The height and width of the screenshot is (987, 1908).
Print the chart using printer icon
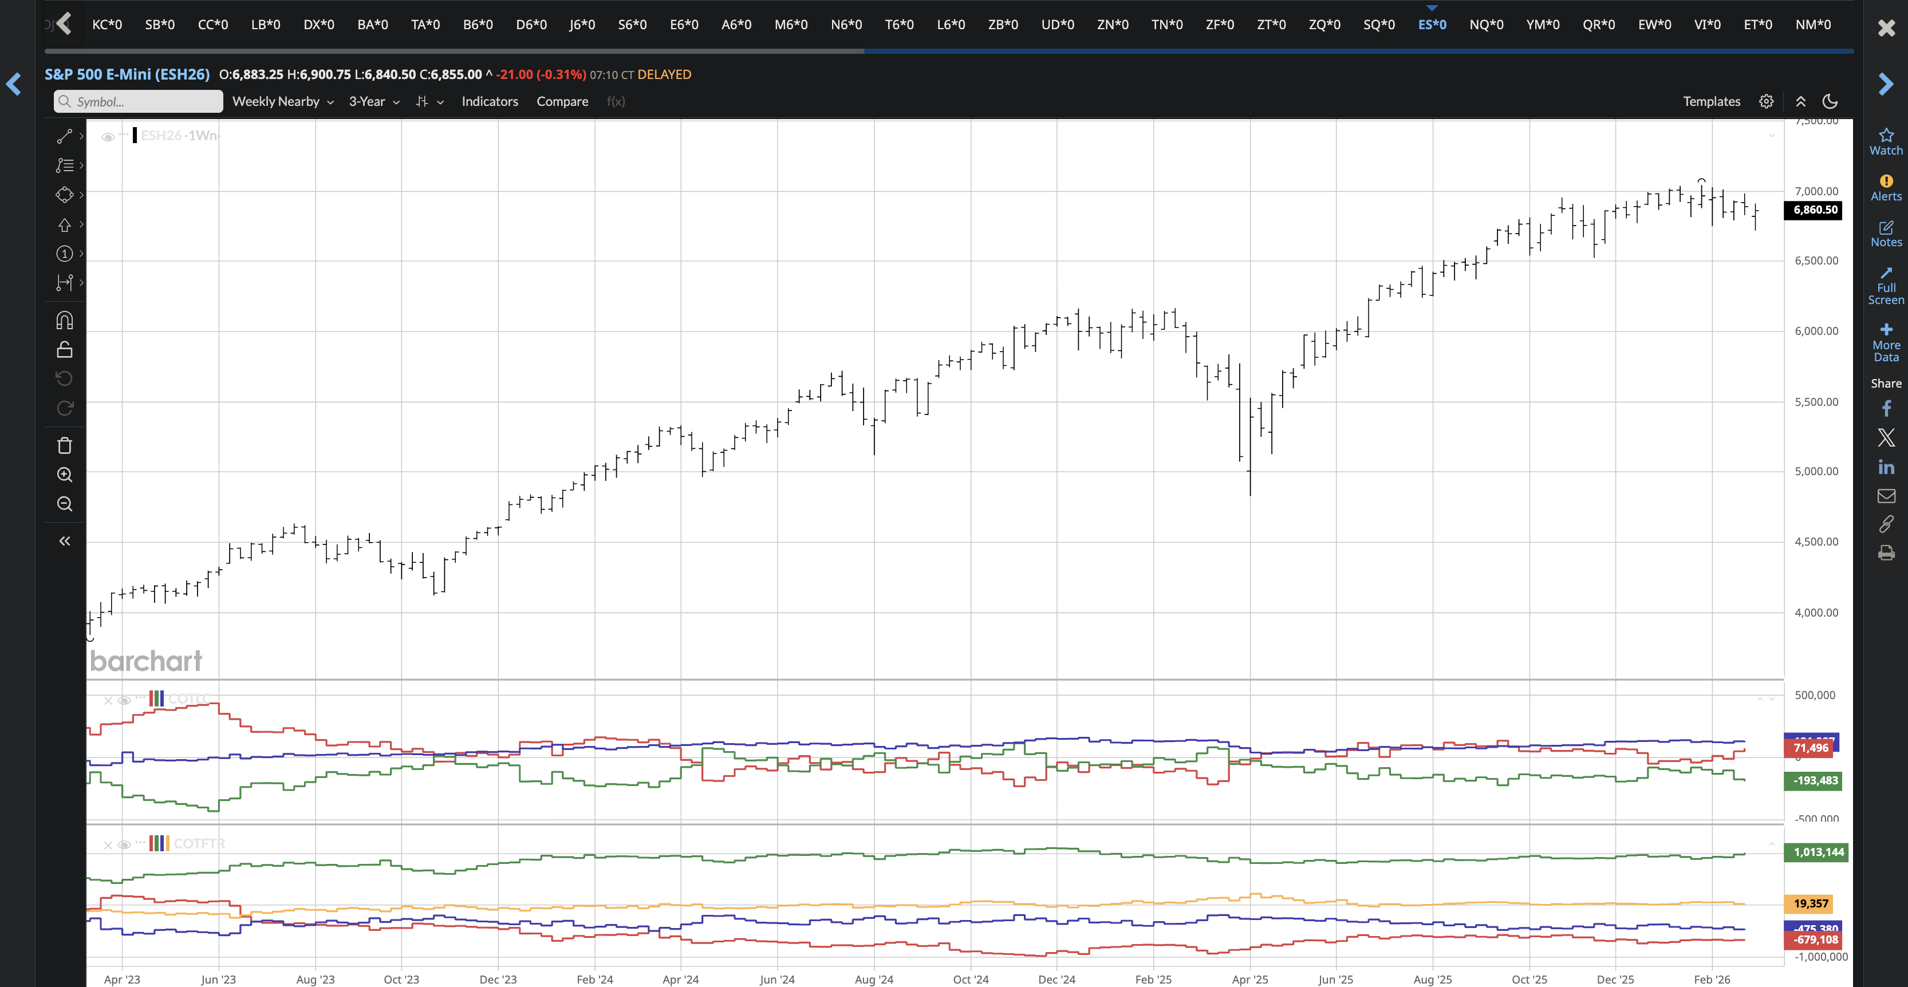coord(1886,553)
